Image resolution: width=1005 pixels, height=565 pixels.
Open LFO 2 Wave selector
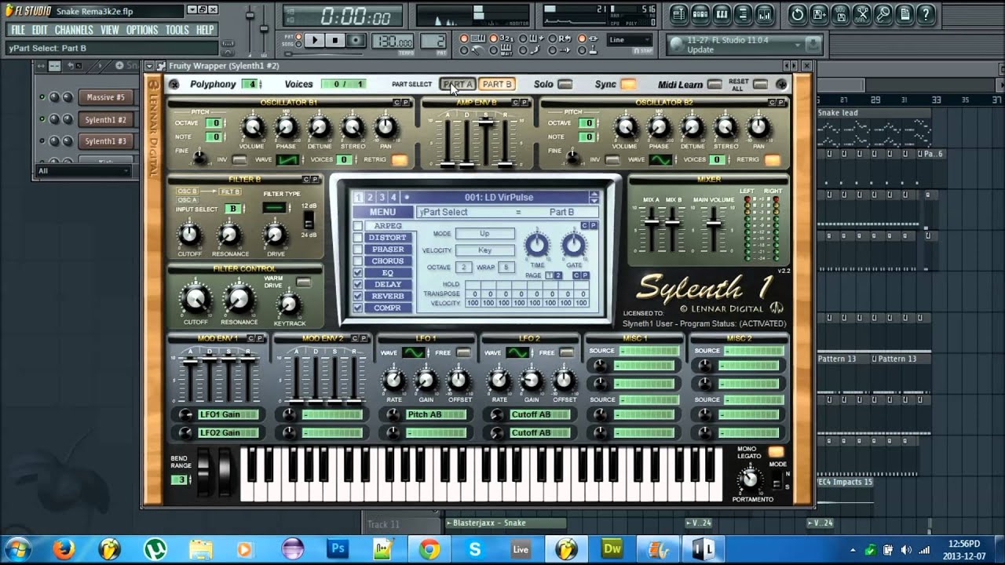517,353
